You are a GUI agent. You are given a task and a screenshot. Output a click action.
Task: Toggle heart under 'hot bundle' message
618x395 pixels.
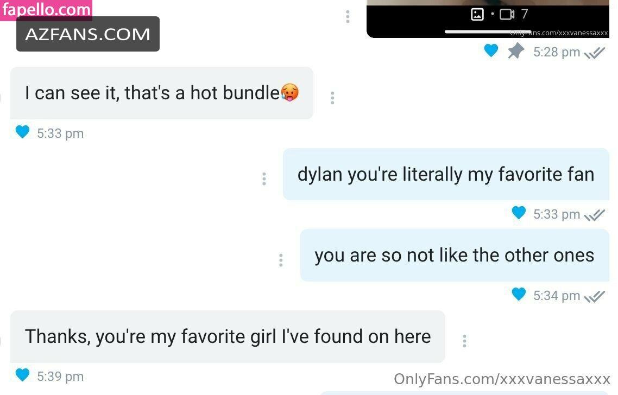[22, 132]
